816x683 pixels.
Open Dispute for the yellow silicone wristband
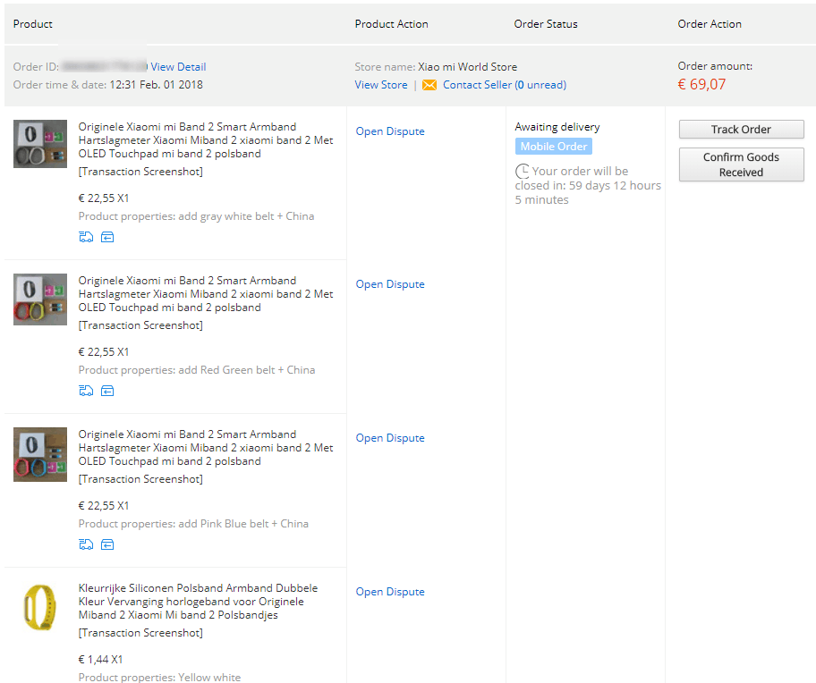tap(390, 592)
